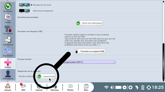Click the Formater vos disques USB heading
Image resolution: width=165 pixels, height=92 pixels.
[x=30, y=31]
